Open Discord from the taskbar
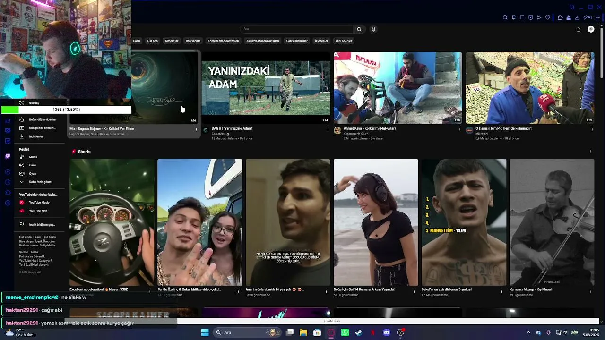The height and width of the screenshot is (340, 605). pos(387,332)
